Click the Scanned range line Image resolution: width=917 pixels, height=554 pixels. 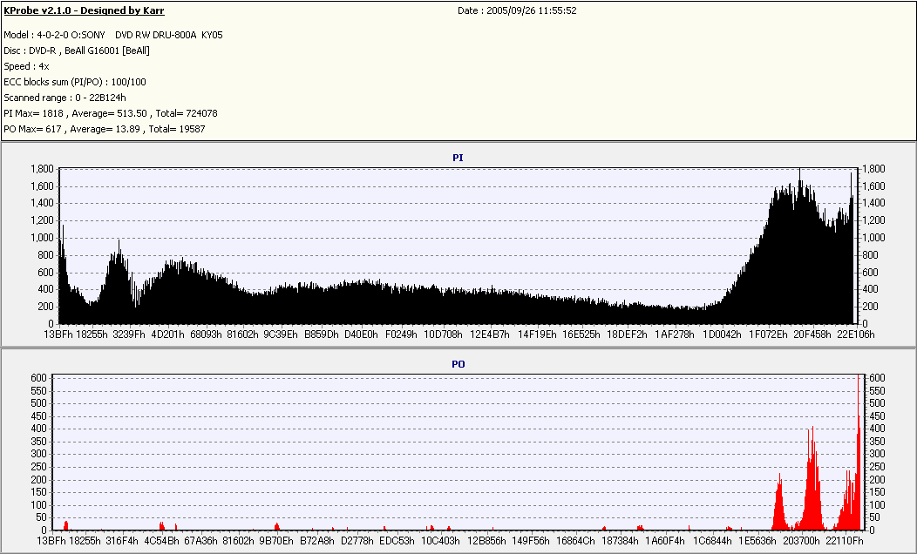pyautogui.click(x=65, y=98)
